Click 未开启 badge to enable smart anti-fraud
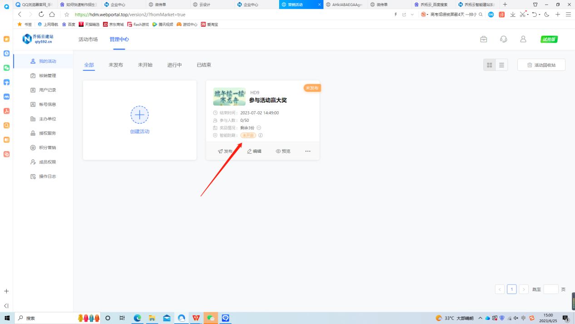Viewport: 575px width, 324px height. 248,135
